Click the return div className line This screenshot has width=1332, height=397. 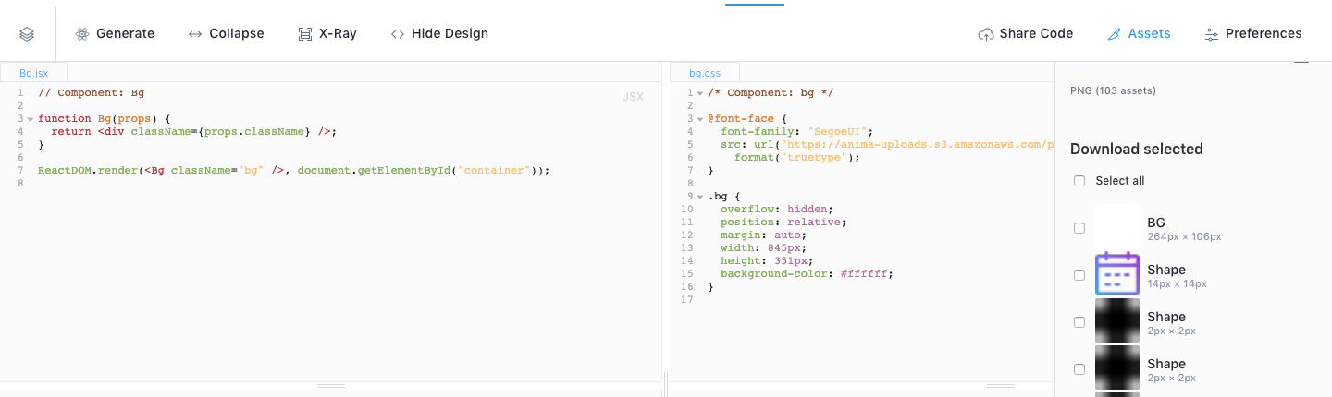click(194, 132)
